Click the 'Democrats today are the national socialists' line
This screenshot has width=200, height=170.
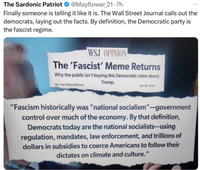click(x=101, y=127)
